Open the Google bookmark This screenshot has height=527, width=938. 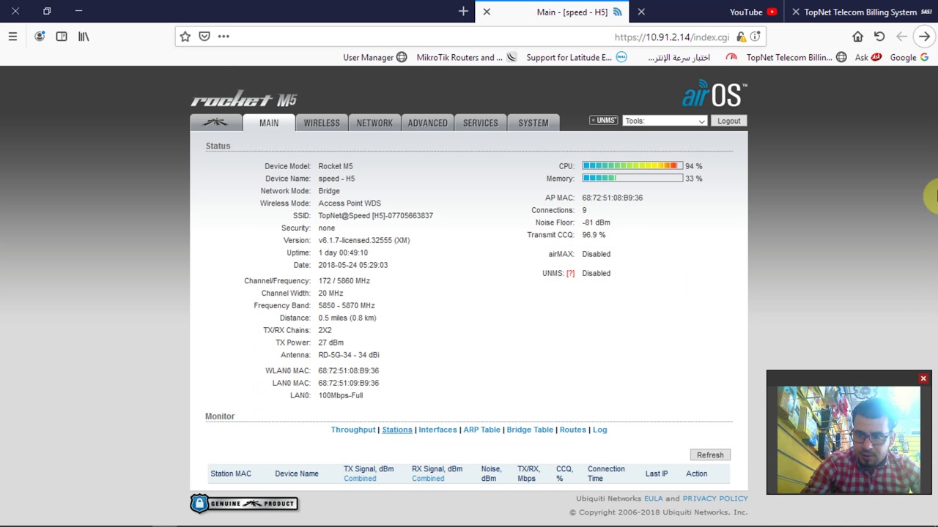909,57
